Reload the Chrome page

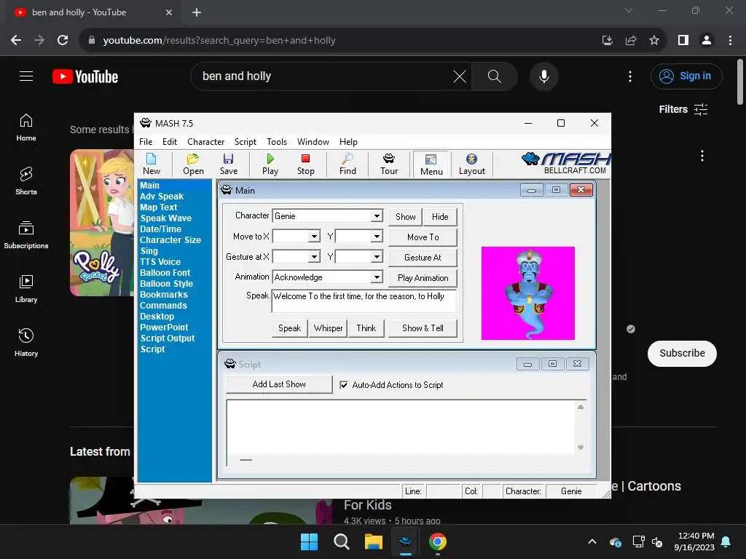coord(63,40)
